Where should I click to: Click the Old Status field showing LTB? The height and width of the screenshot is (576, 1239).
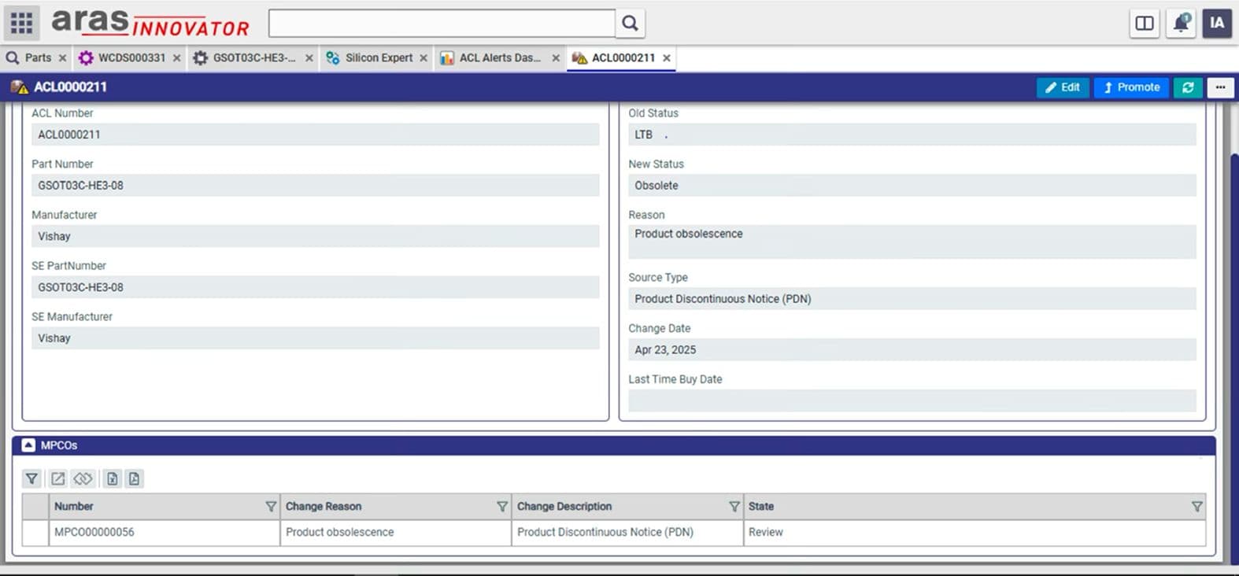coord(912,135)
